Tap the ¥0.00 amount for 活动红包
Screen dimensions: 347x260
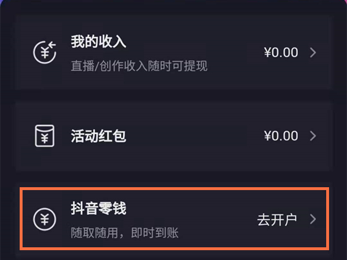pyautogui.click(x=280, y=136)
